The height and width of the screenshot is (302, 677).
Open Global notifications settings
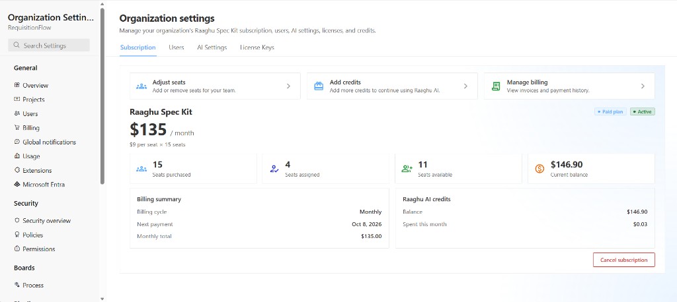click(49, 142)
